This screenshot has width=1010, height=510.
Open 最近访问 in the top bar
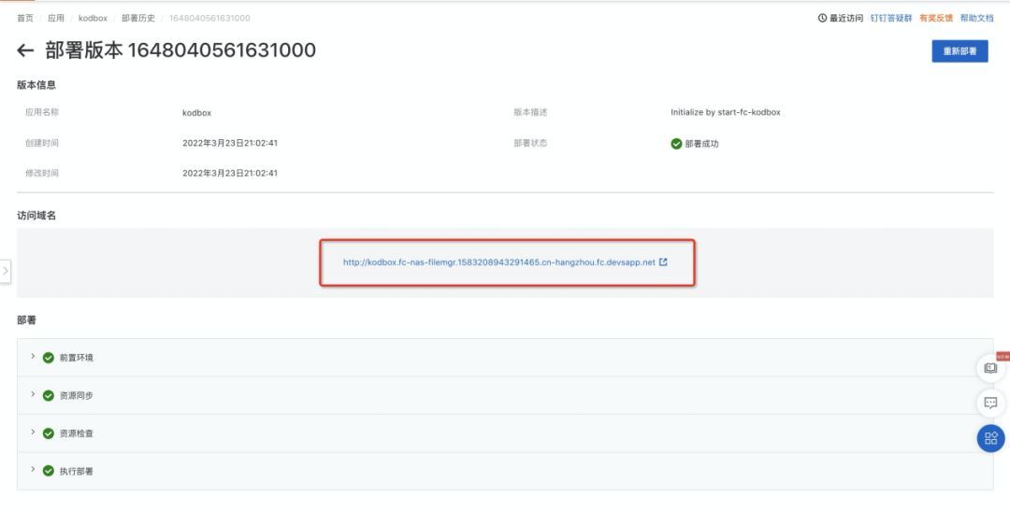(845, 18)
